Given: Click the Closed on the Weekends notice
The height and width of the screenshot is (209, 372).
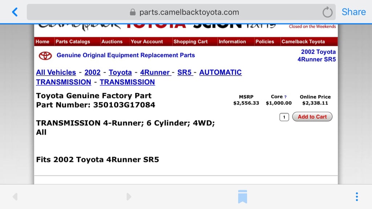Looking at the screenshot, I should click(x=312, y=27).
